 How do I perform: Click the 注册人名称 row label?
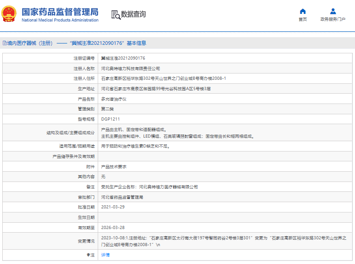(x=84, y=69)
